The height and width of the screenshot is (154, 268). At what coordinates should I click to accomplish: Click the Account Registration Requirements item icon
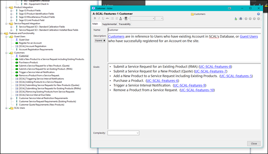click(17, 50)
